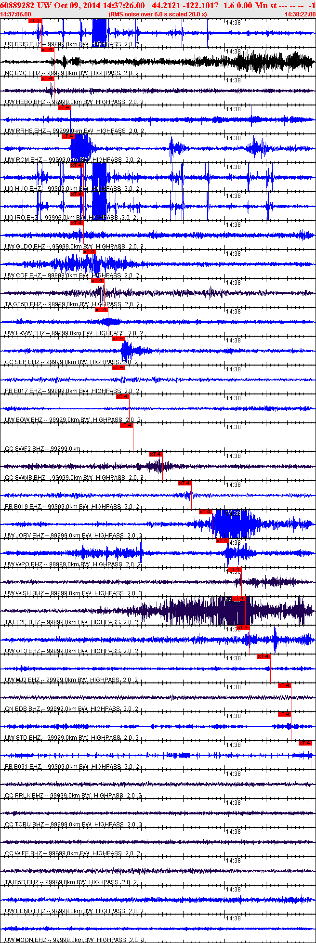The image size is (316, 943).
Task: Select the CC SWF2 BHZ station label
Action: click(42, 449)
